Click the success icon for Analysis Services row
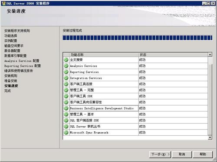217x162 pixels. tap(66, 66)
